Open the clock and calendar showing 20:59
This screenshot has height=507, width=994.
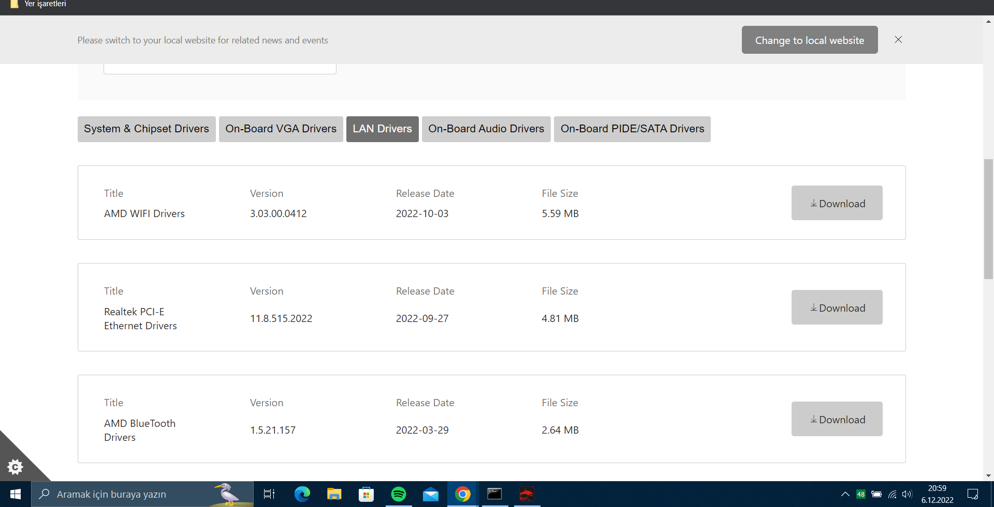[x=937, y=494]
